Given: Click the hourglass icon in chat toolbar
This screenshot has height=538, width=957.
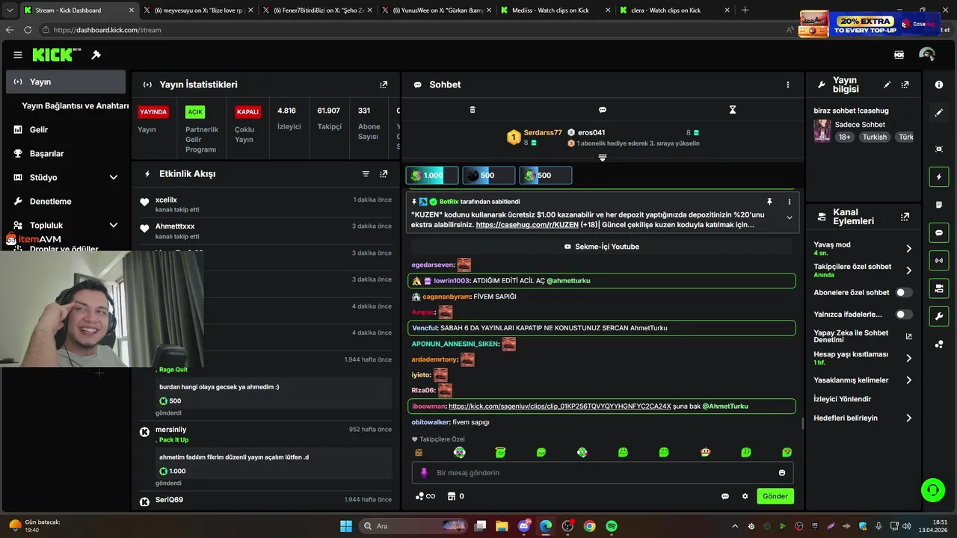Looking at the screenshot, I should coord(733,110).
